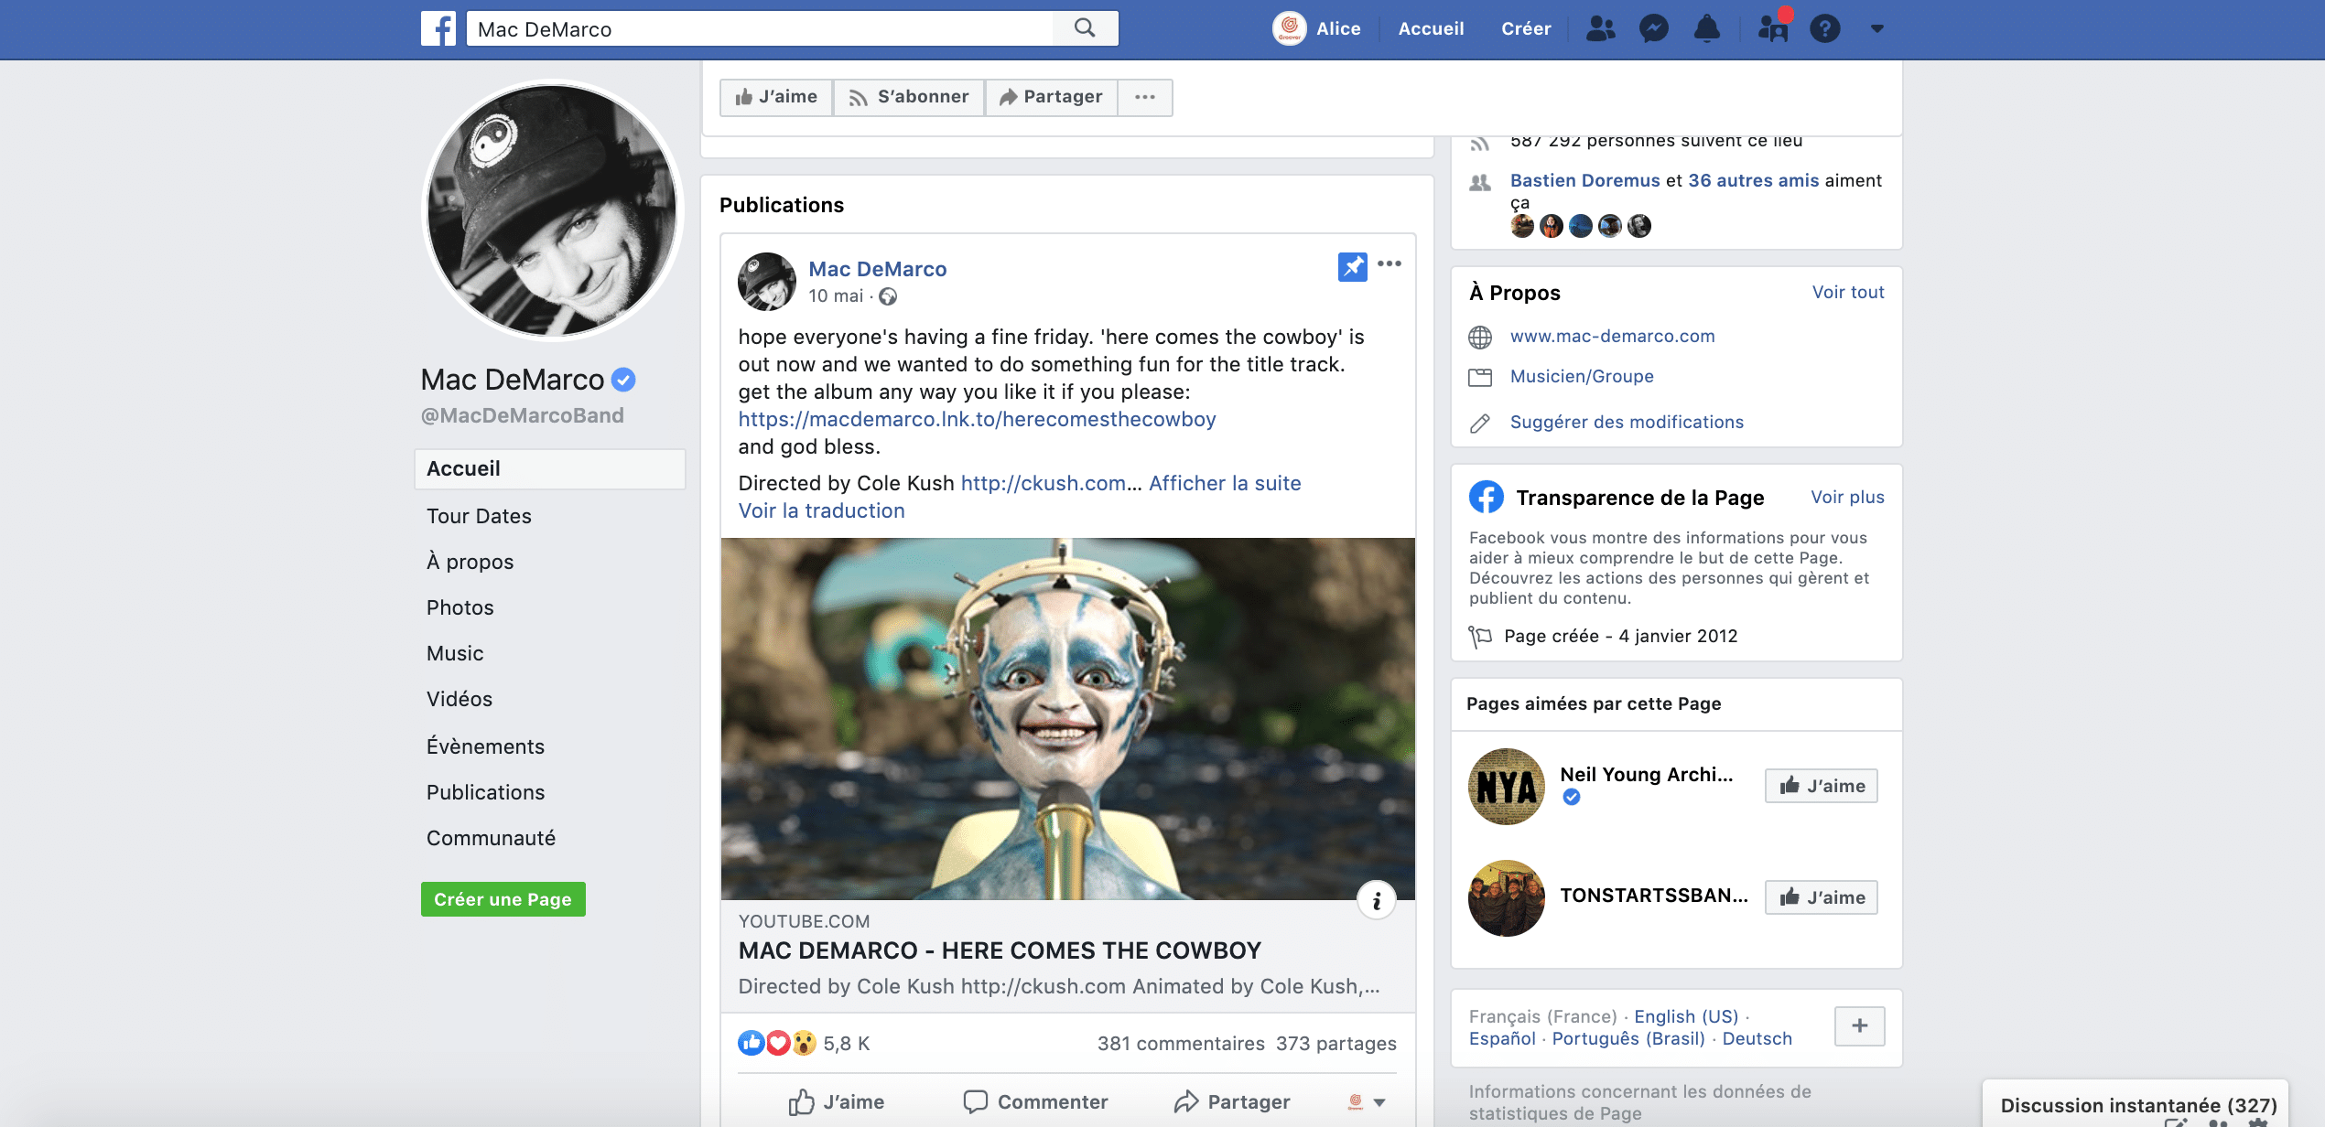Click the Partager button in the page header
2325x1127 pixels.
tap(1051, 97)
